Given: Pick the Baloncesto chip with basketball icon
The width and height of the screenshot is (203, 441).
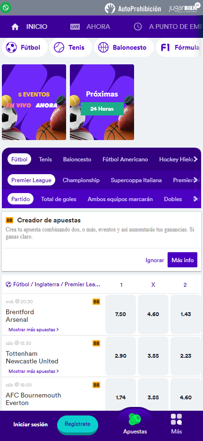Looking at the screenshot, I should click(124, 47).
